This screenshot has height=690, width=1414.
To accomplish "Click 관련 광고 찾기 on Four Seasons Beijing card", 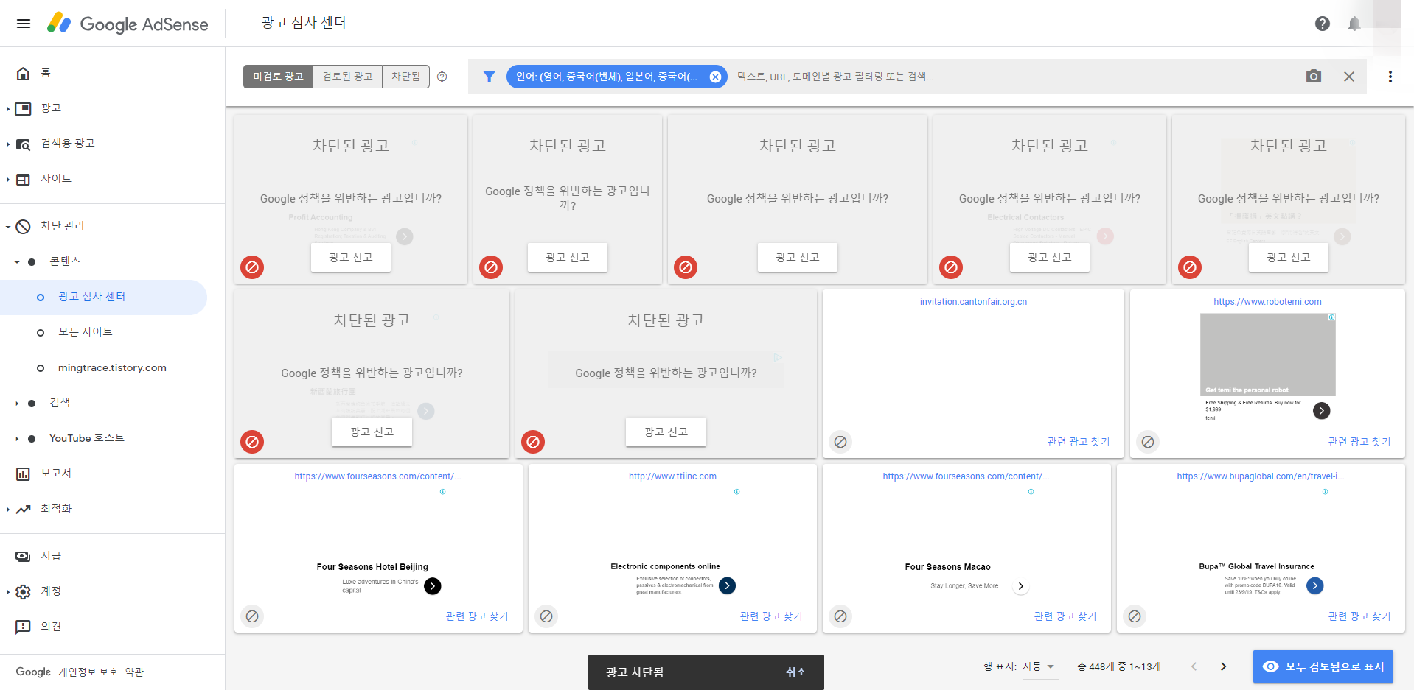I will tap(477, 616).
